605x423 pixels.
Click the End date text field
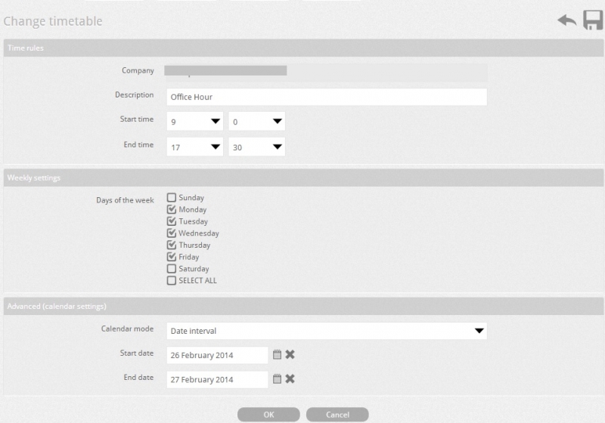pyautogui.click(x=217, y=379)
